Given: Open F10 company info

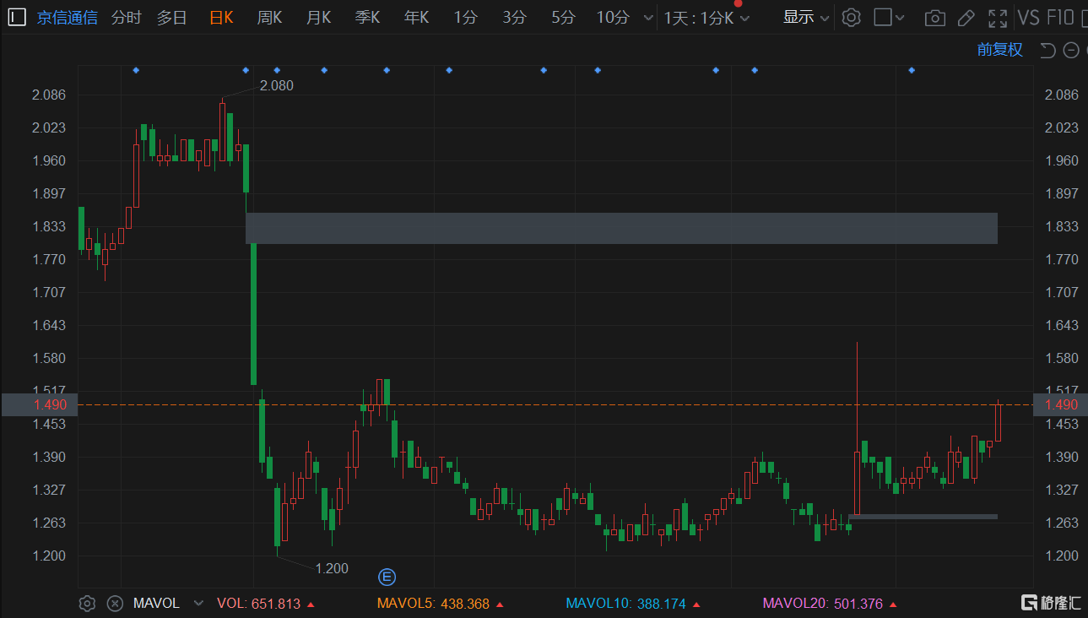Looking at the screenshot, I should coord(1060,17).
